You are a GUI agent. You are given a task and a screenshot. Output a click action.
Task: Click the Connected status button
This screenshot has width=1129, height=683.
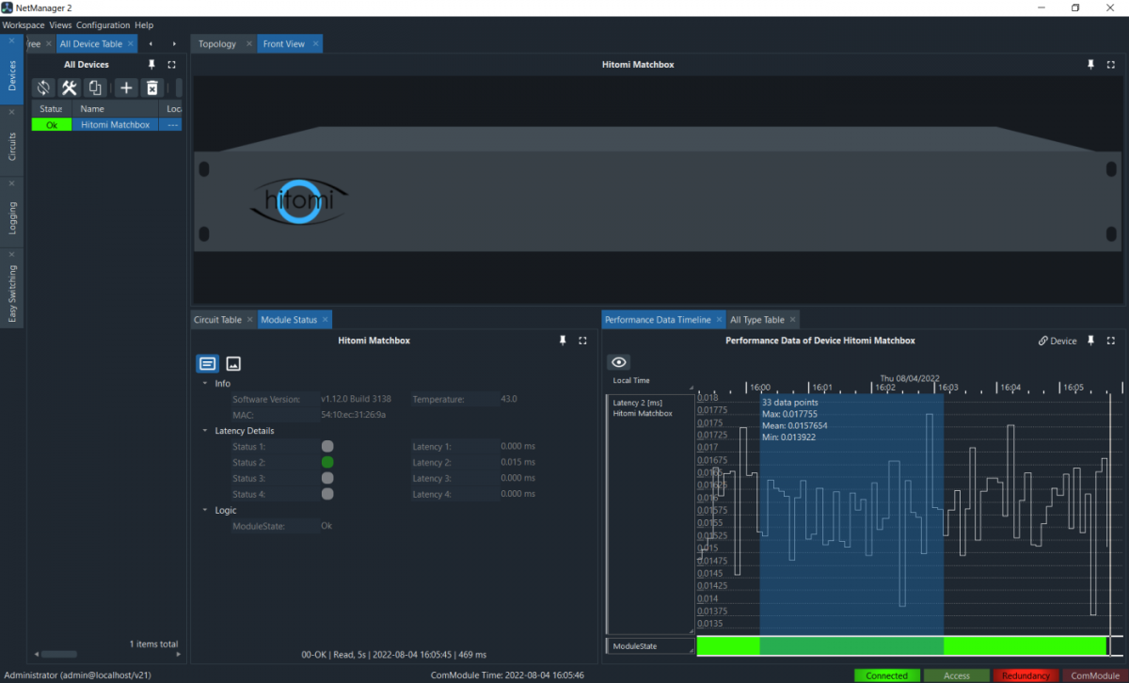click(x=887, y=675)
